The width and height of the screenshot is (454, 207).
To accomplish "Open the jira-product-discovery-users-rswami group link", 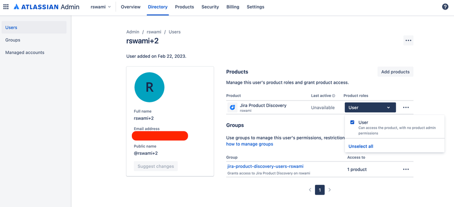I will tap(265, 167).
